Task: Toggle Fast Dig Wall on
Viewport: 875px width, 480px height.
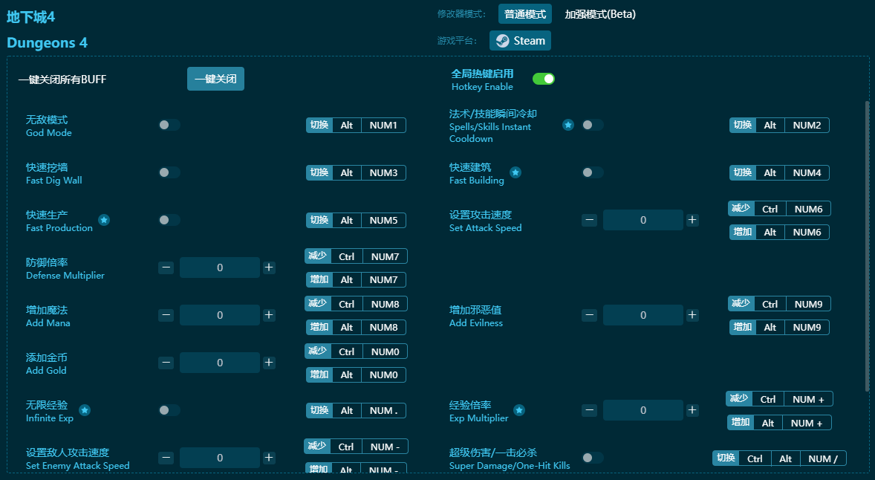Action: coord(169,172)
